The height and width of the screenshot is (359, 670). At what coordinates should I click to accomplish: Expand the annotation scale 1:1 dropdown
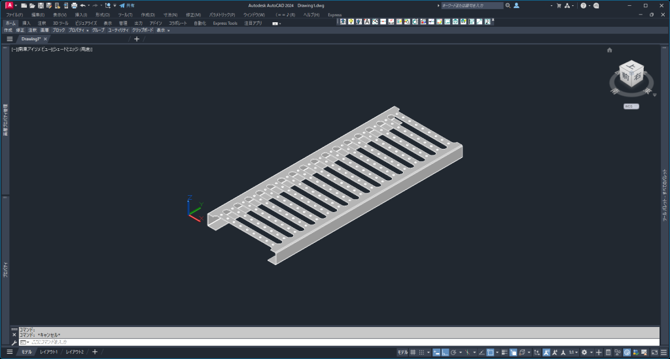click(573, 352)
